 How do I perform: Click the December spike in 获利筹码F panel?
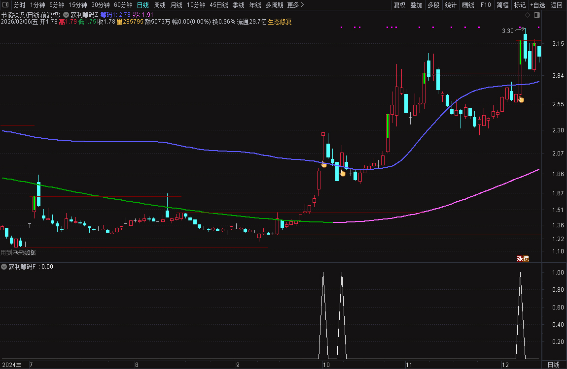click(520, 315)
